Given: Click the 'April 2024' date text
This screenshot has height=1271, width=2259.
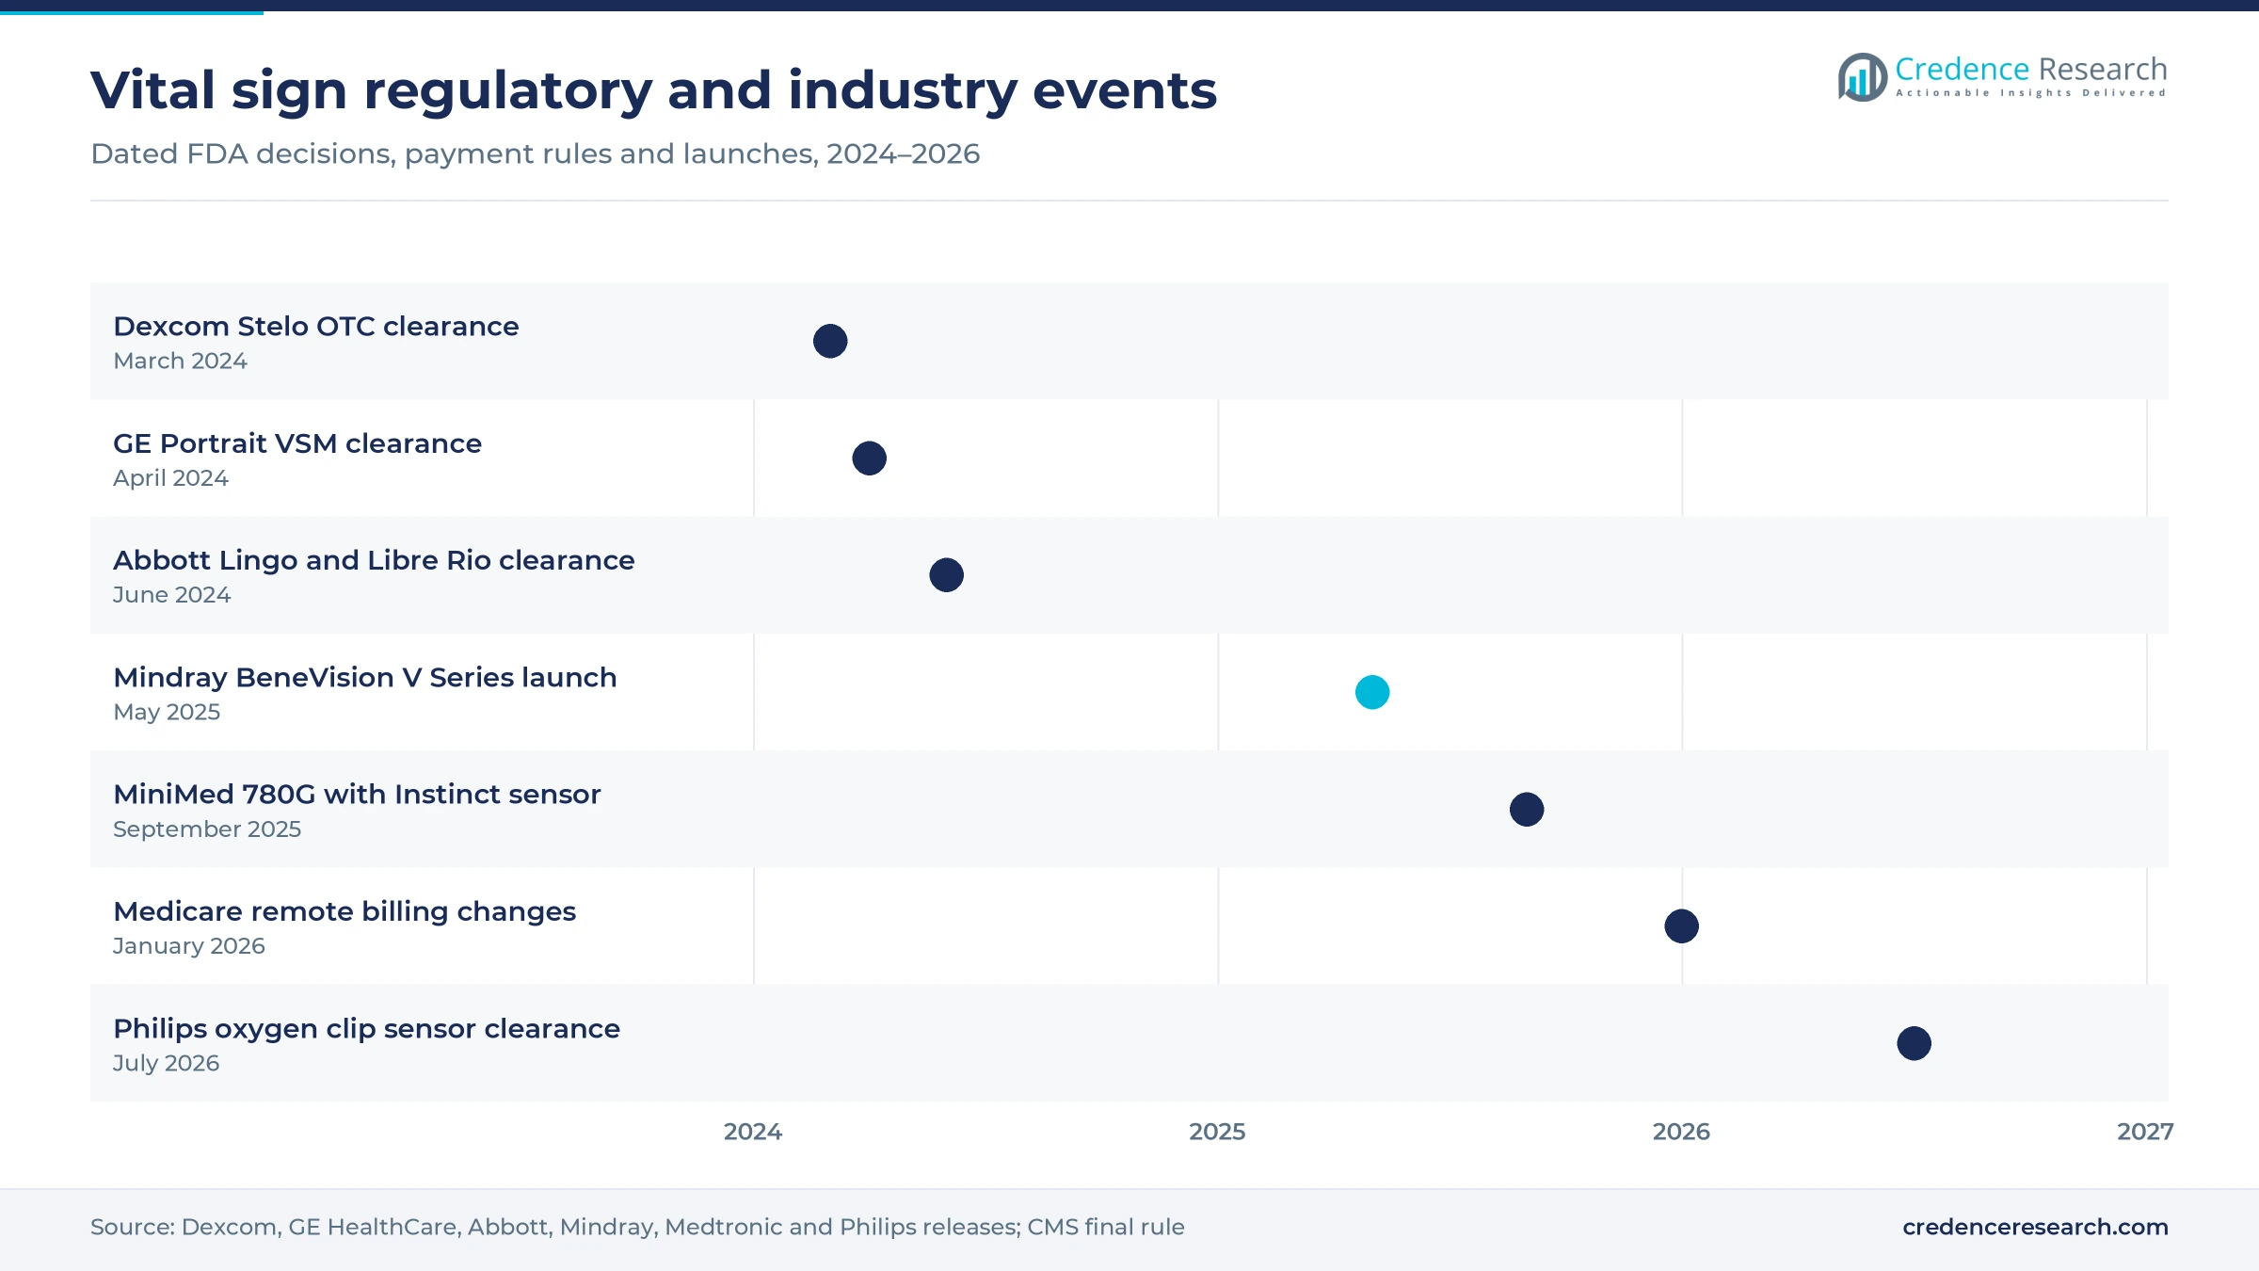Looking at the screenshot, I should 170,478.
